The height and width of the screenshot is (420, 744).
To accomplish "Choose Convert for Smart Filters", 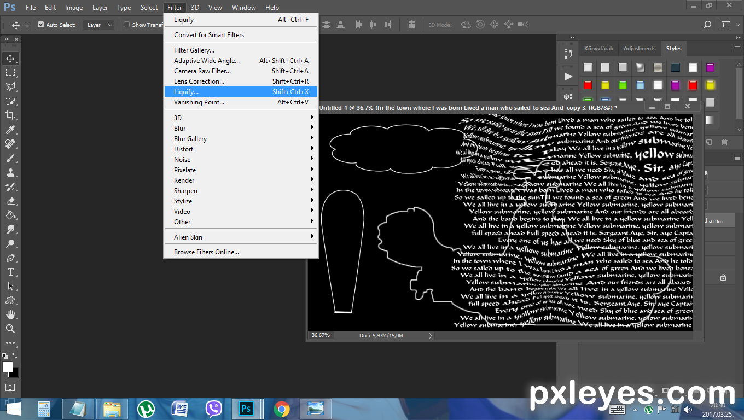I will click(x=241, y=34).
